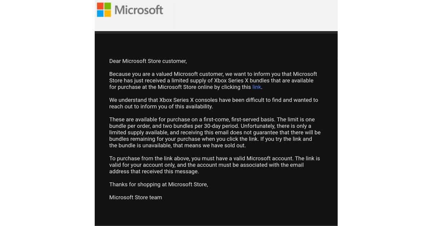This screenshot has height=226, width=432.
Task: Open the blue "link" hyperlink
Action: (257, 87)
